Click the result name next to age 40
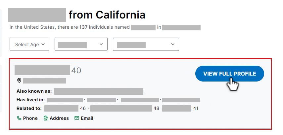Image resolution: width=283 pixels, height=135 pixels. (42, 70)
